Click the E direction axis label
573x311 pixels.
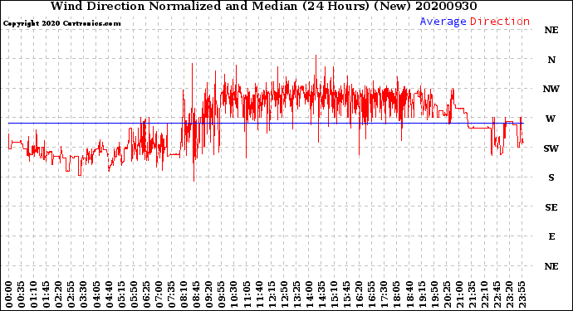[551, 236]
